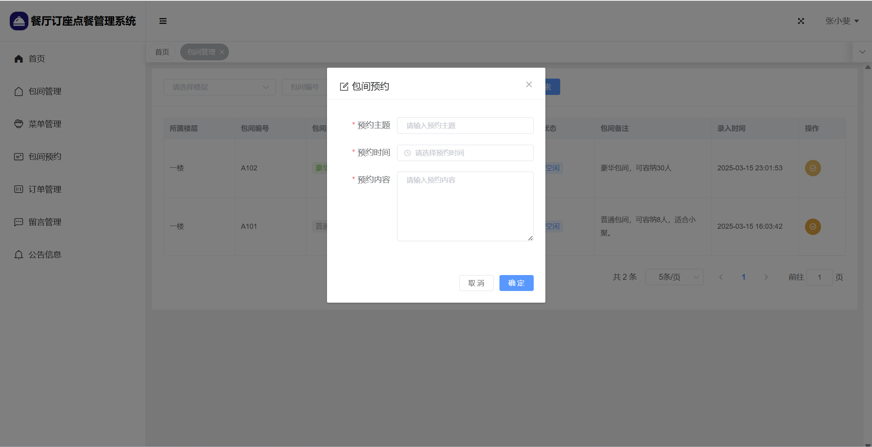Click the fullscreen toggle icon in header
Image resolution: width=872 pixels, height=447 pixels.
pyautogui.click(x=801, y=21)
